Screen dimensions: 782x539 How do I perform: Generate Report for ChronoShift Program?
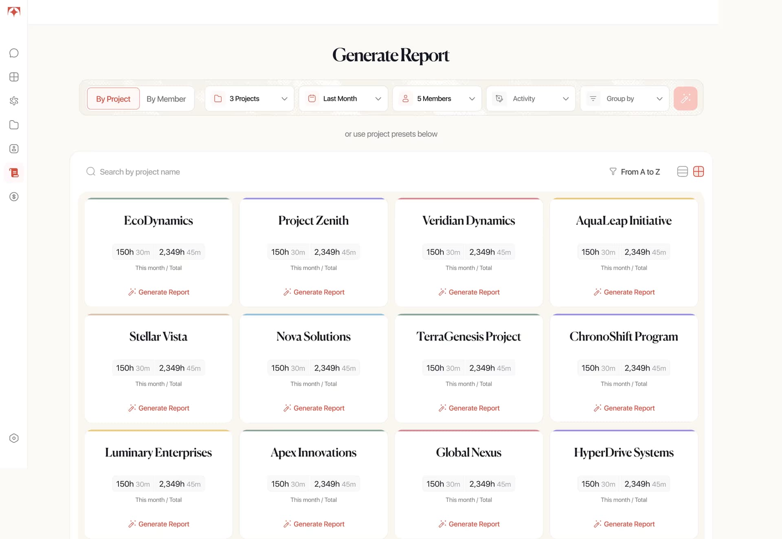(624, 408)
